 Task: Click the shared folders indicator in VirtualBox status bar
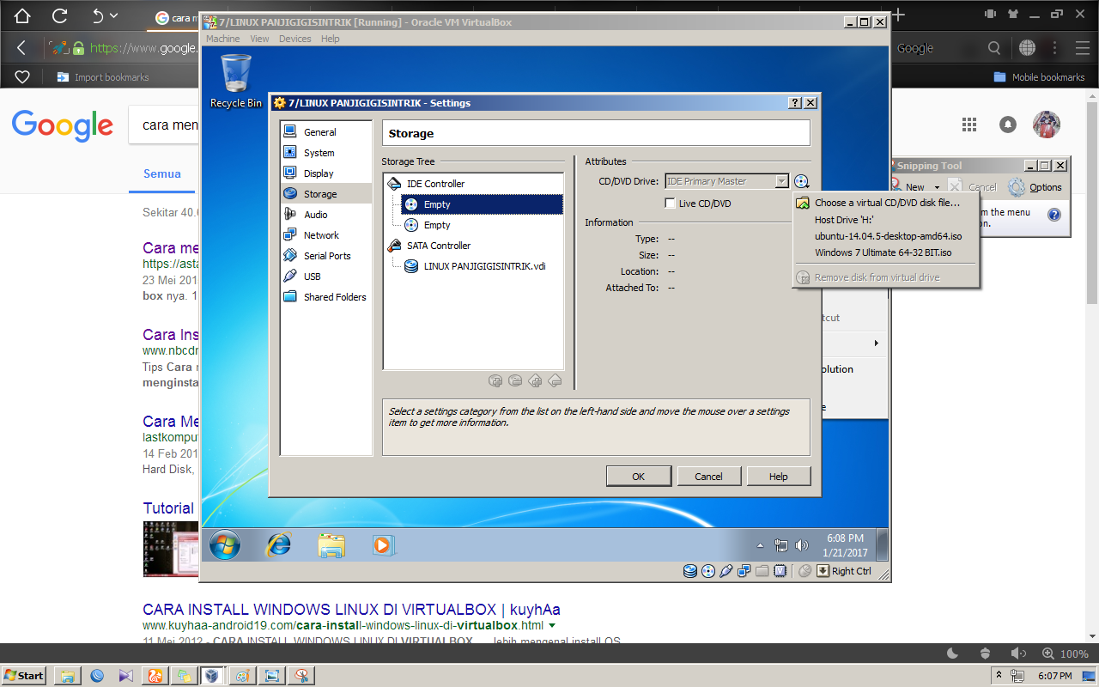[762, 571]
